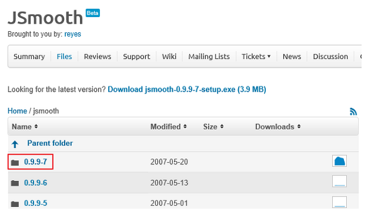
Task: Expand the Tickets dropdown menu
Action: point(256,56)
